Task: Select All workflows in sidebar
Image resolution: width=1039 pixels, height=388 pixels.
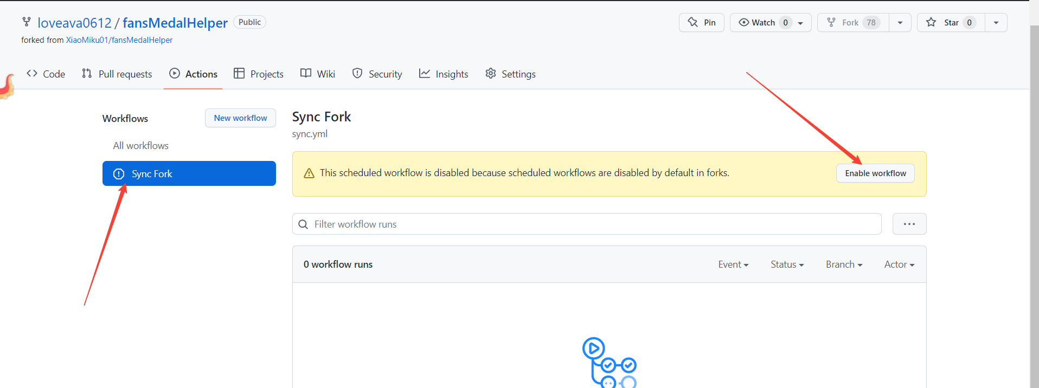Action: click(x=141, y=146)
